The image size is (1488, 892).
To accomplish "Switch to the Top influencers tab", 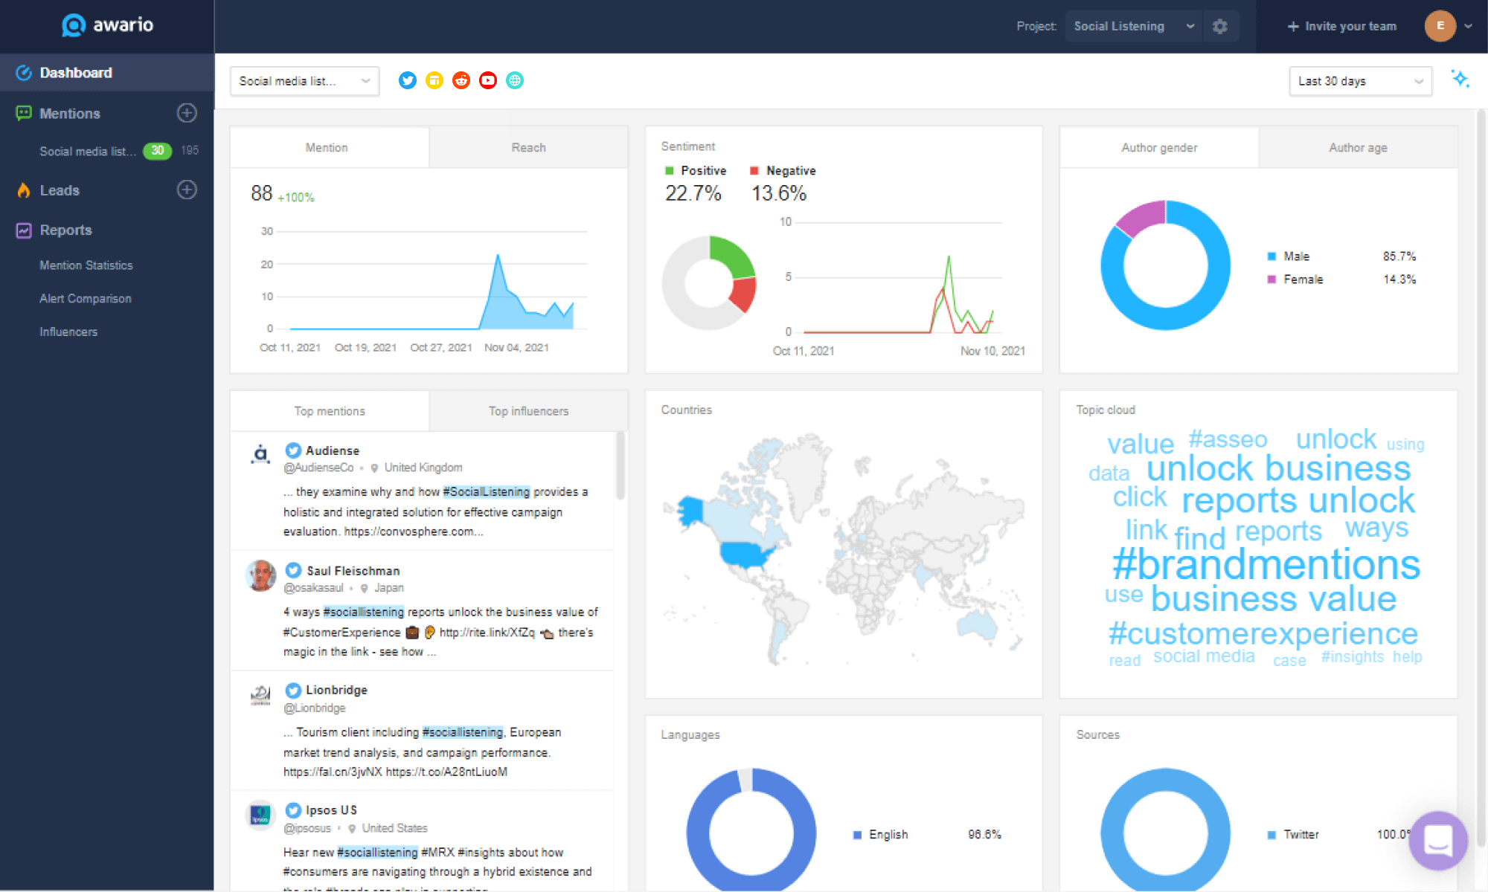I will point(528,410).
